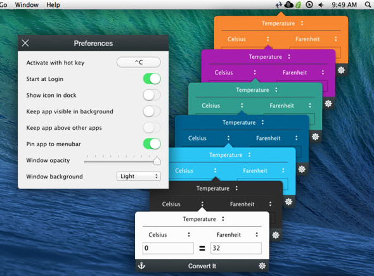The image size is (374, 276).
Task: Click the Farenheit value field showing 32
Action: click(x=236, y=248)
